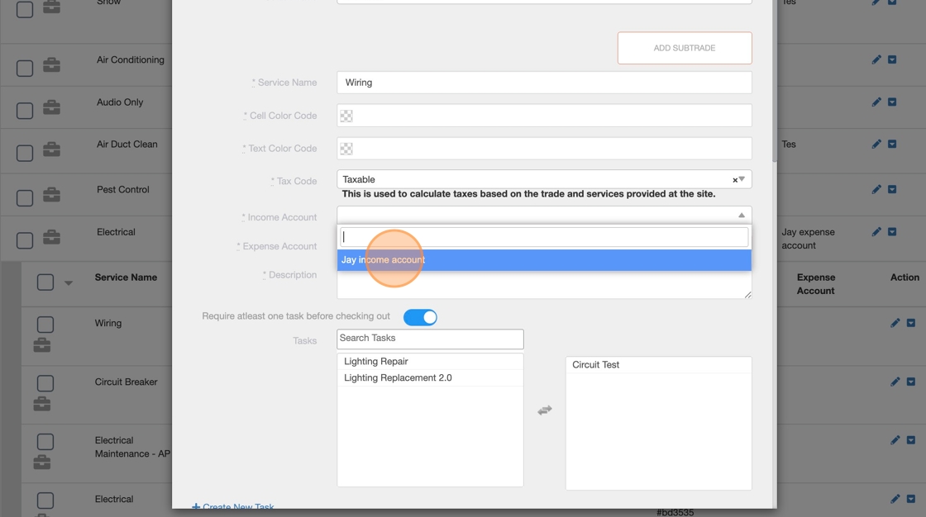
Task: Check the Air Duct Clean row checkbox
Action: [25, 153]
